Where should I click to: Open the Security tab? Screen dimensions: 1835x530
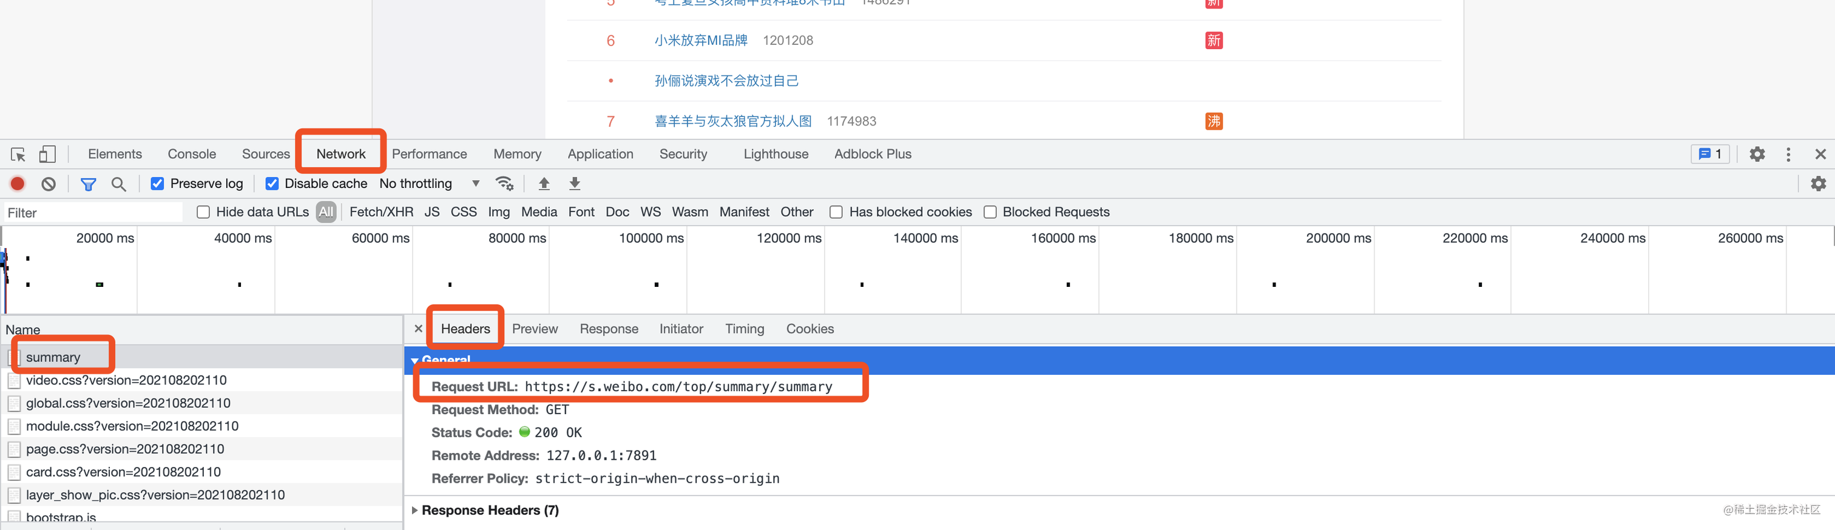coord(683,155)
